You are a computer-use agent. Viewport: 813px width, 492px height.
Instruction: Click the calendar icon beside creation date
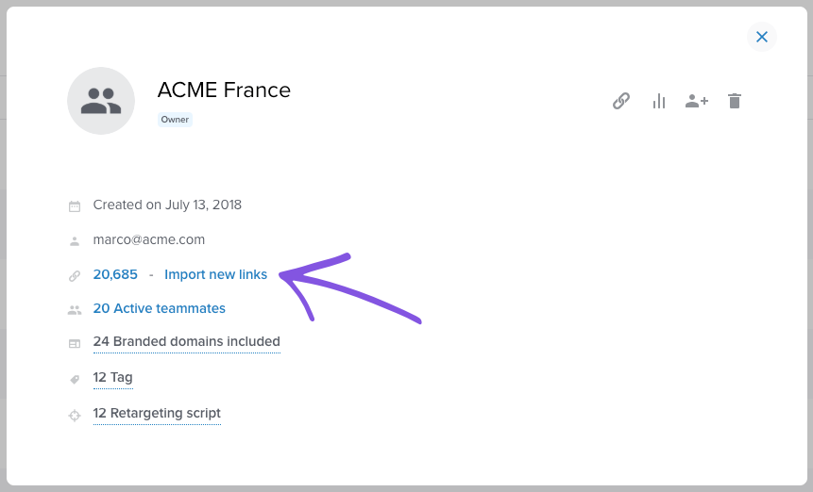point(75,206)
